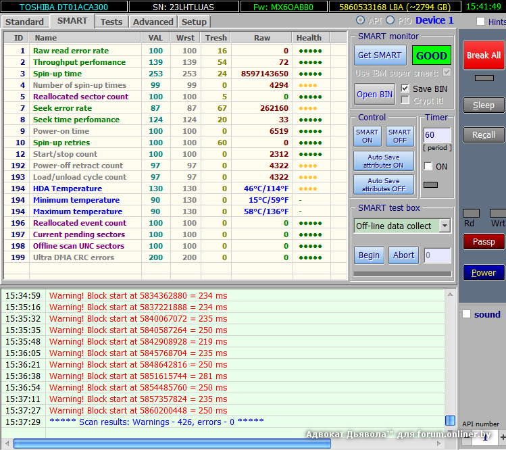Enable Auto Save attributes ON
506x450 pixels.
[x=383, y=161]
